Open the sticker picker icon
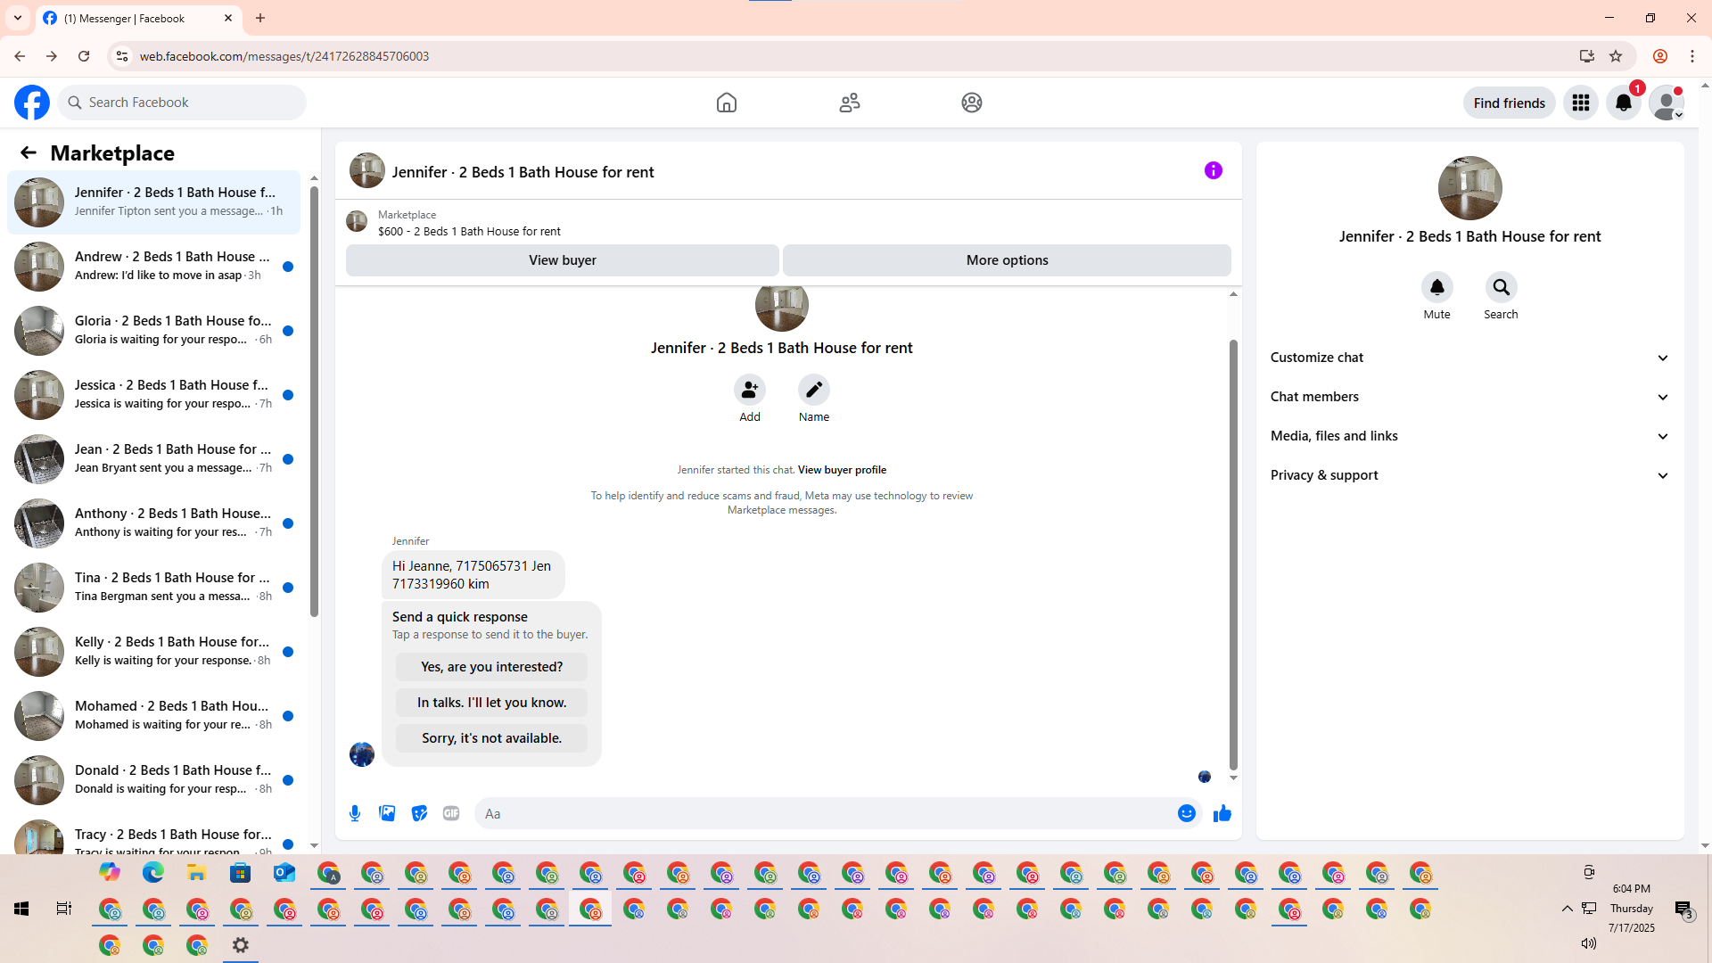 click(419, 813)
